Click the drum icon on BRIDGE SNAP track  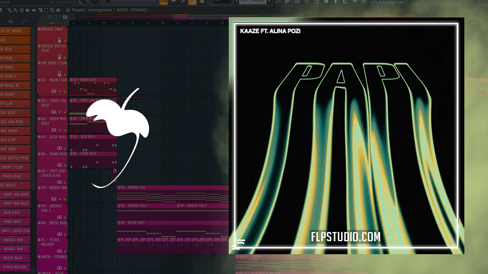tap(59, 40)
